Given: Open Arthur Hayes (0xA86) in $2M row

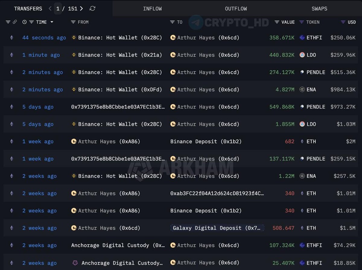Looking at the screenshot, I should pyautogui.click(x=109, y=141).
